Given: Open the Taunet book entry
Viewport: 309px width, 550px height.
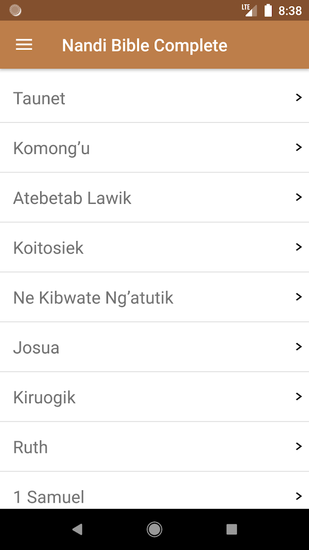Looking at the screenshot, I should coord(154,98).
